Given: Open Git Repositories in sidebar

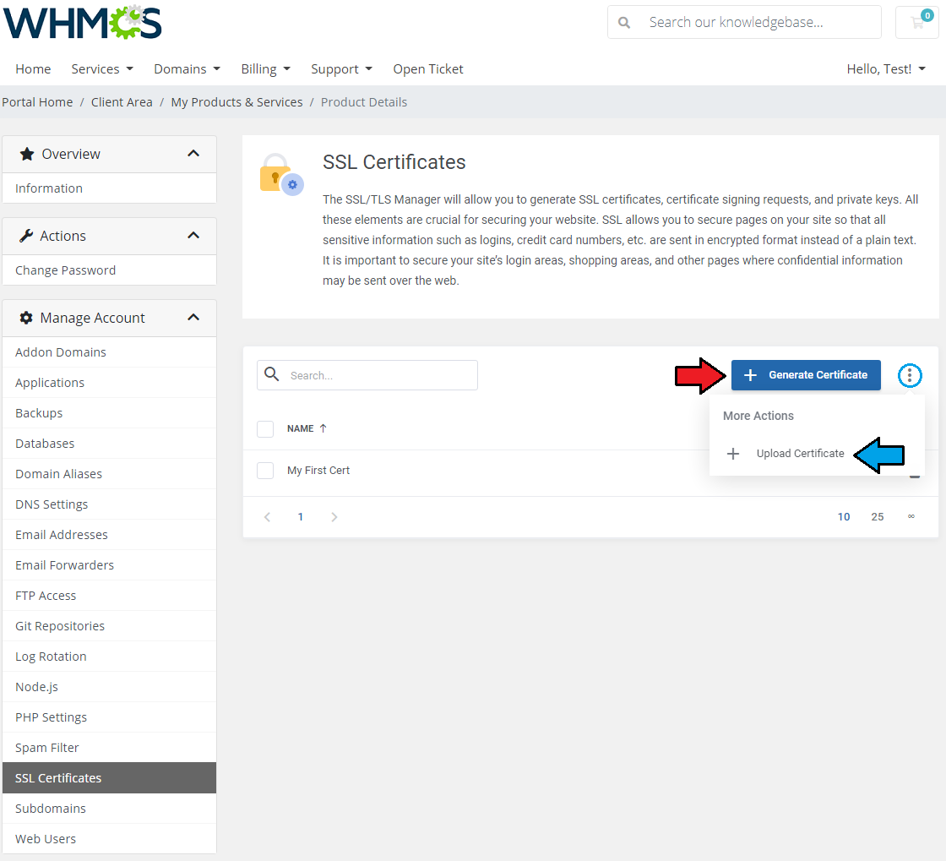Looking at the screenshot, I should pos(109,626).
